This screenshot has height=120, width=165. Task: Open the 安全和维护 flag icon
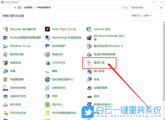[x=47, y=46]
